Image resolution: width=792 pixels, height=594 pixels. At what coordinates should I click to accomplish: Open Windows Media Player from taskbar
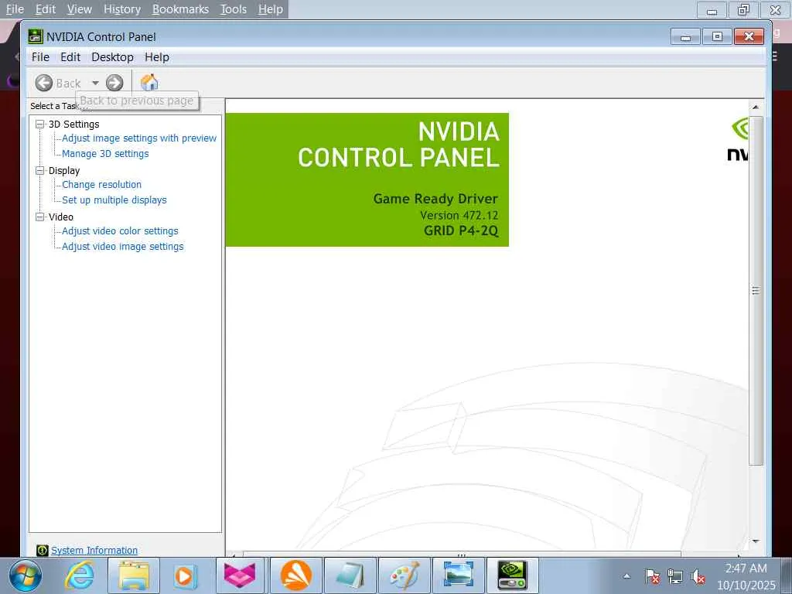click(x=184, y=575)
